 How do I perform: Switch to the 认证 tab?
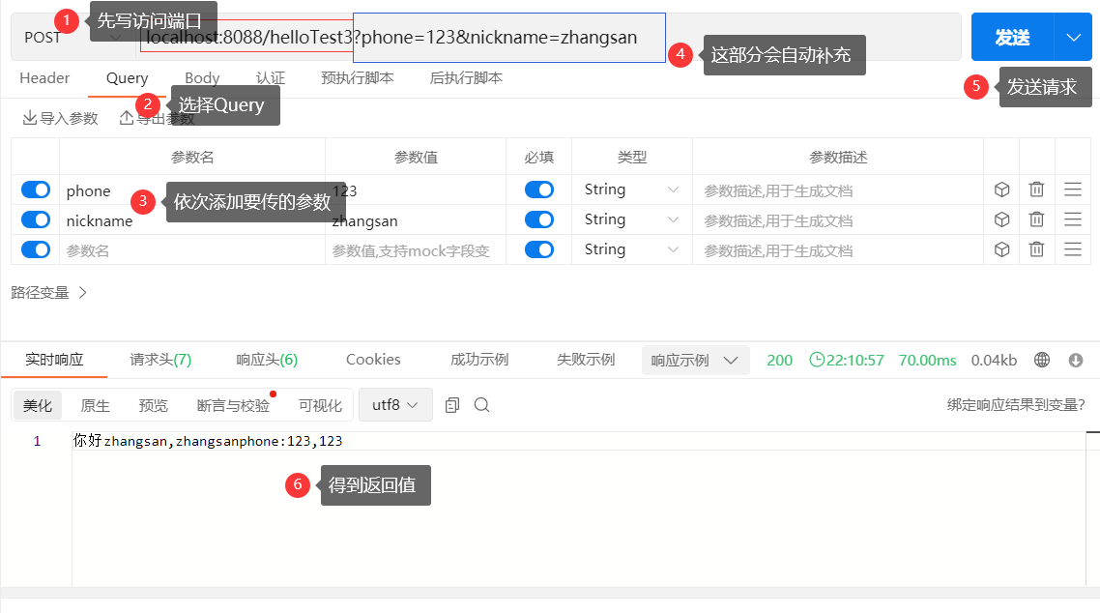tap(270, 78)
